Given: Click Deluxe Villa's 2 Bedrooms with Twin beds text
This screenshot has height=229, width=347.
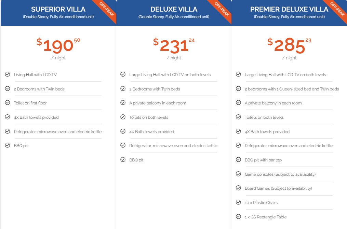Looking at the screenshot, I should click(155, 89).
